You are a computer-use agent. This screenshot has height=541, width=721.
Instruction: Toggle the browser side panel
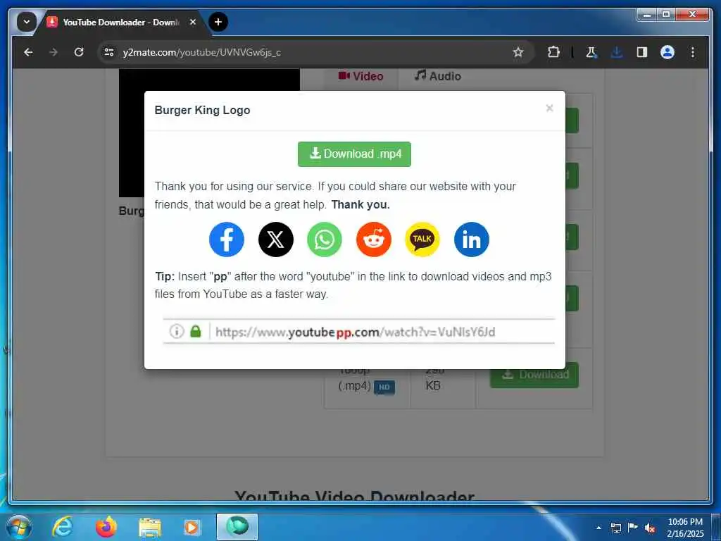click(642, 52)
